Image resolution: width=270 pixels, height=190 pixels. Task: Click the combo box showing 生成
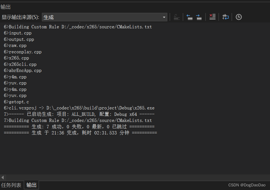click(x=103, y=17)
